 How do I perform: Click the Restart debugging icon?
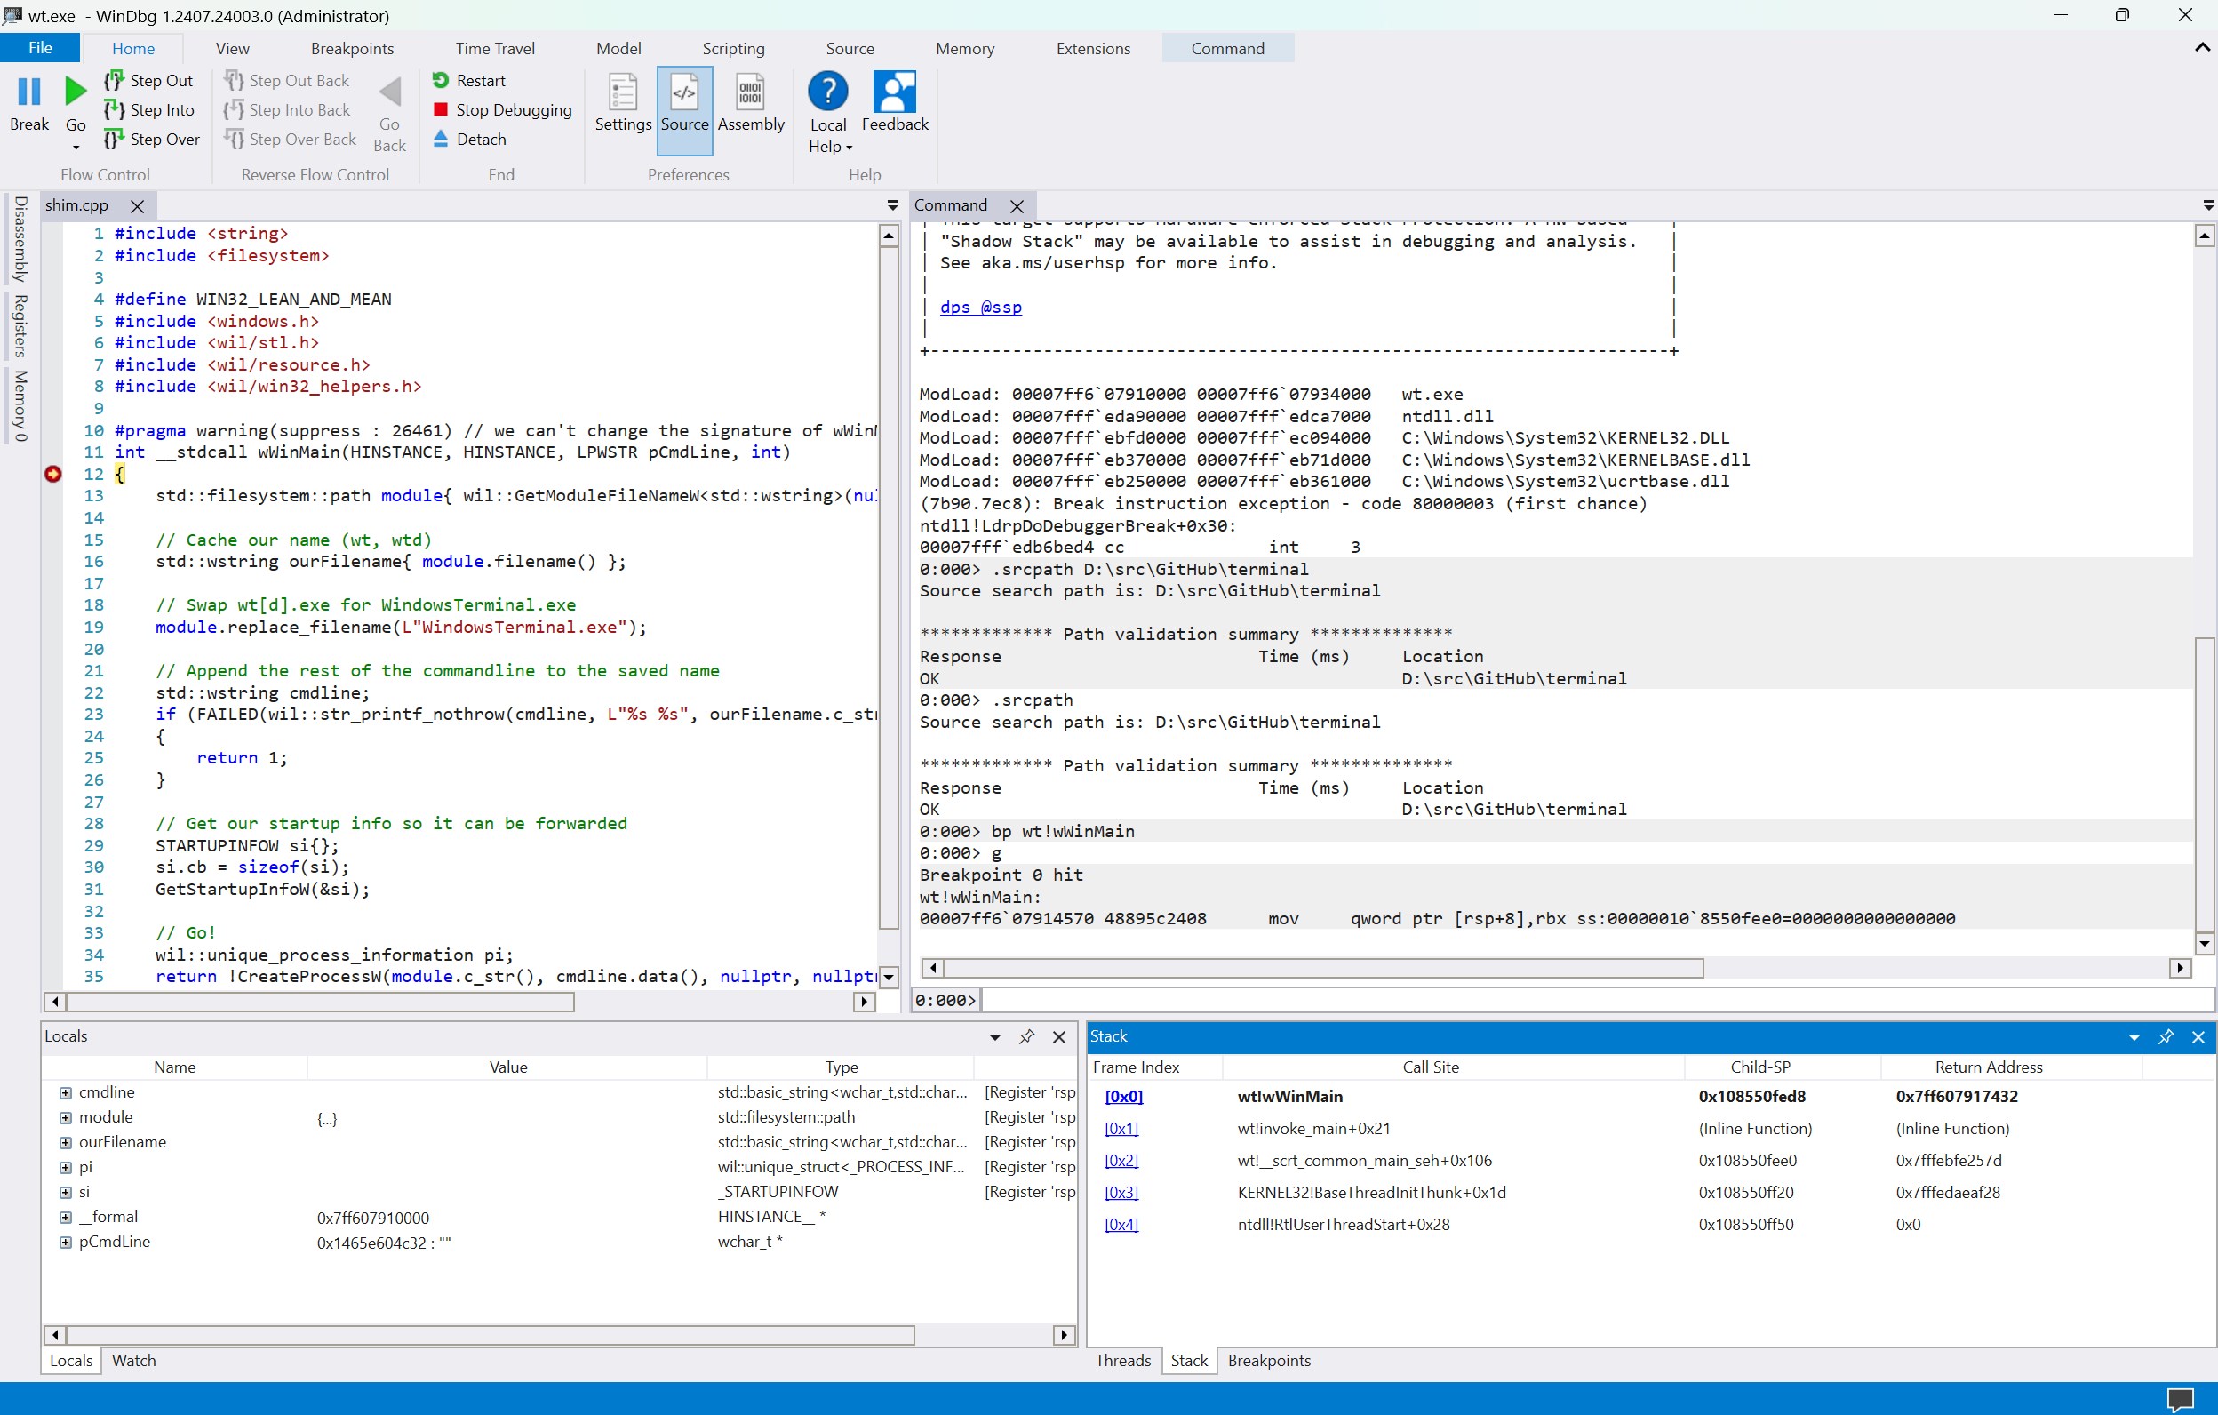[x=442, y=80]
